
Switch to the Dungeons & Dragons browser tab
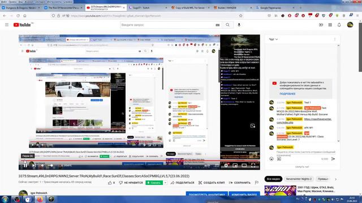tap(21, 7)
